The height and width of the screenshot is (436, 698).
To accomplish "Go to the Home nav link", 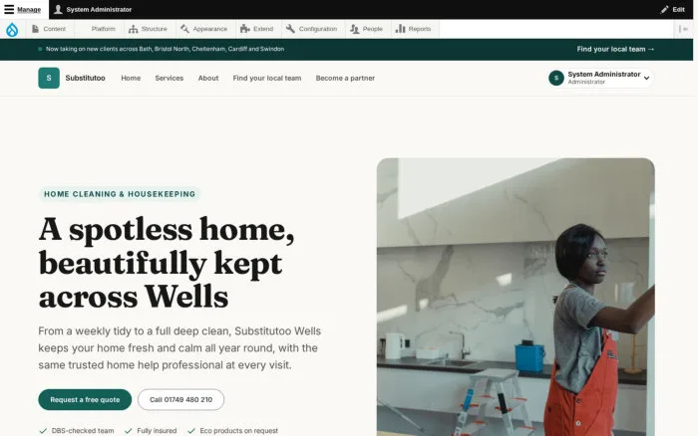I will point(131,78).
